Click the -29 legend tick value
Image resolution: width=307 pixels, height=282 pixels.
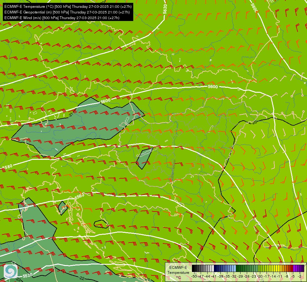[x=240, y=276]
